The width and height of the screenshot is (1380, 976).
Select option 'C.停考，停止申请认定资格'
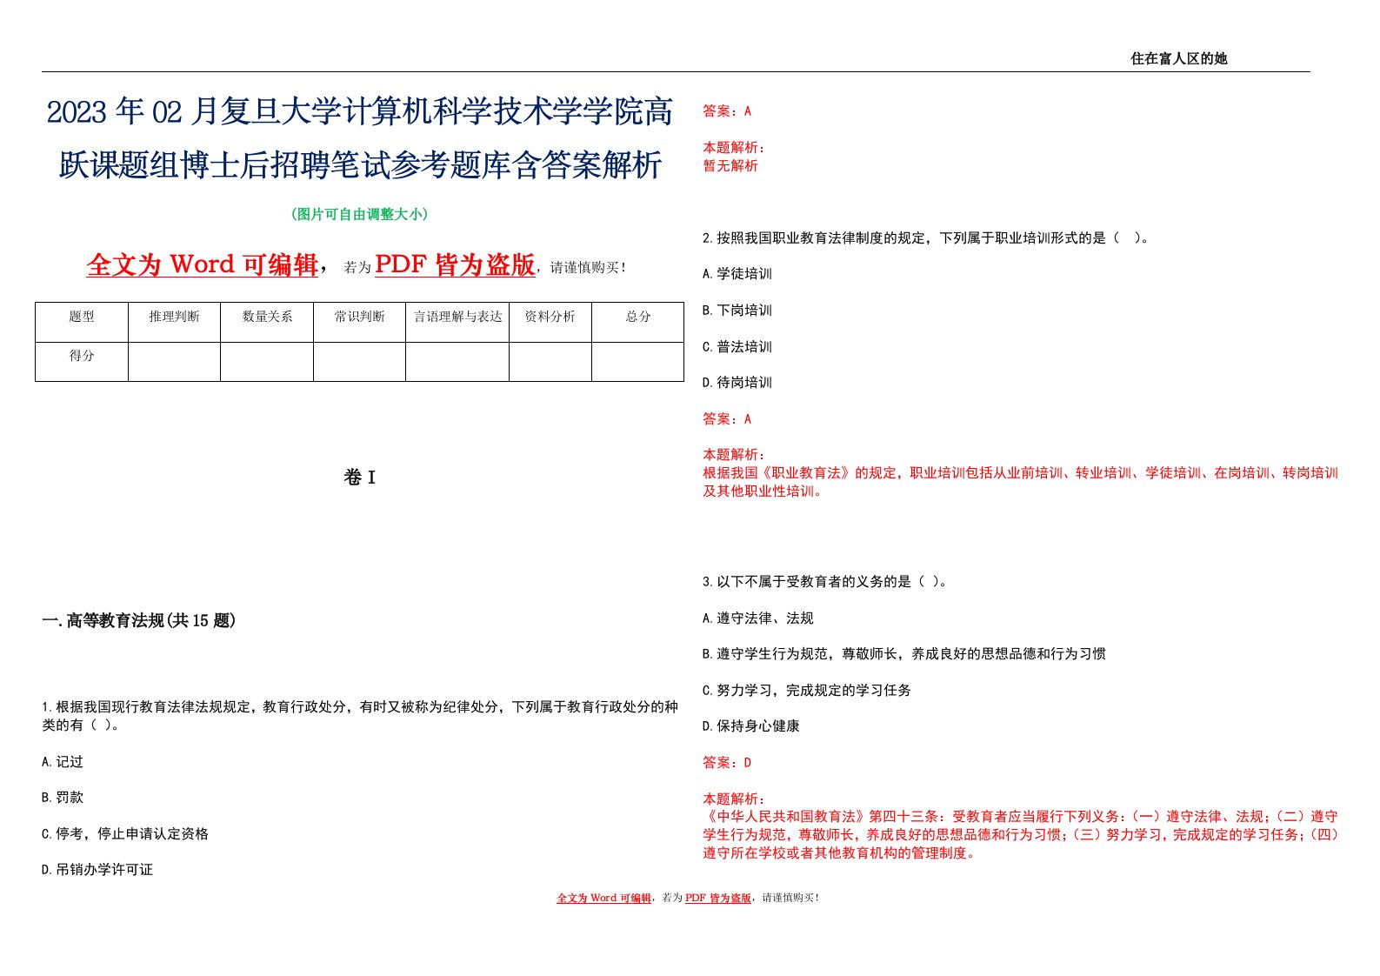click(x=125, y=833)
